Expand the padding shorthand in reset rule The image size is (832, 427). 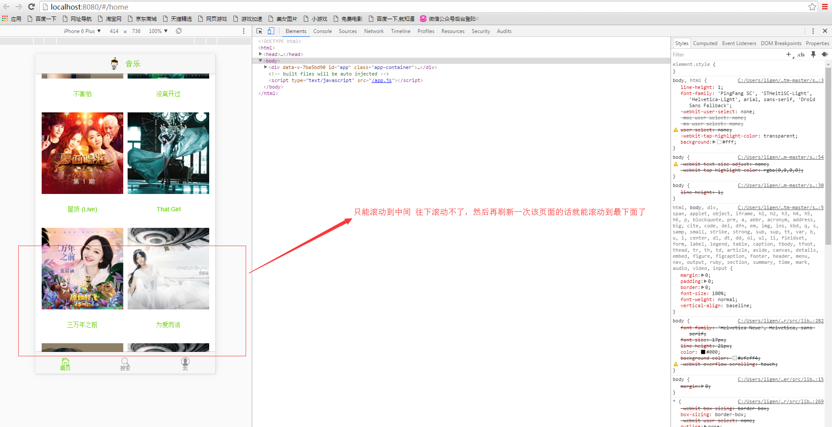[706, 281]
